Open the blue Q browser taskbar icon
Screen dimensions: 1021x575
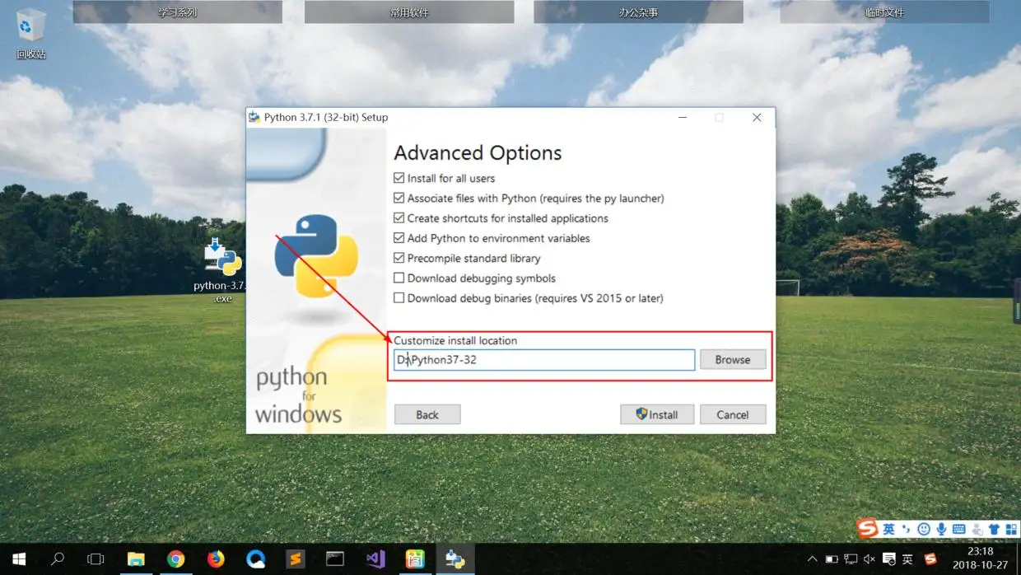point(255,559)
